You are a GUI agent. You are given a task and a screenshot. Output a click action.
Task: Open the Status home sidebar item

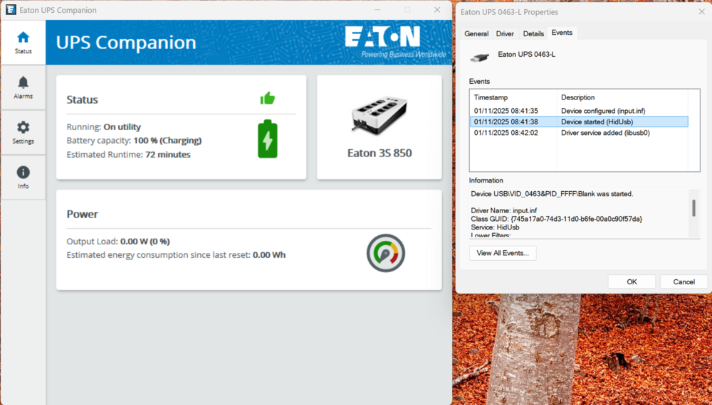23,42
